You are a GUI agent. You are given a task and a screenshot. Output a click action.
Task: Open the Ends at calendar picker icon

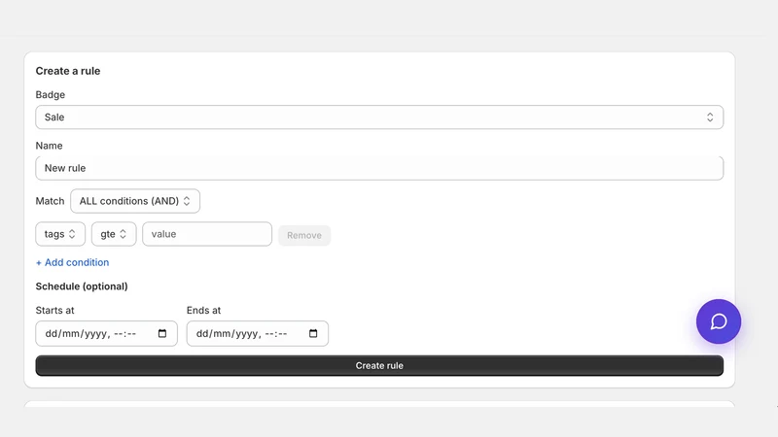[313, 333]
